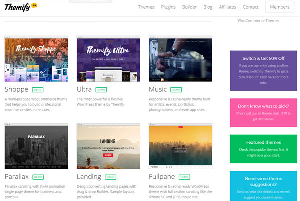Click the Shoppe description 'A multi-purpose WooCommerce theme'

[36, 99]
